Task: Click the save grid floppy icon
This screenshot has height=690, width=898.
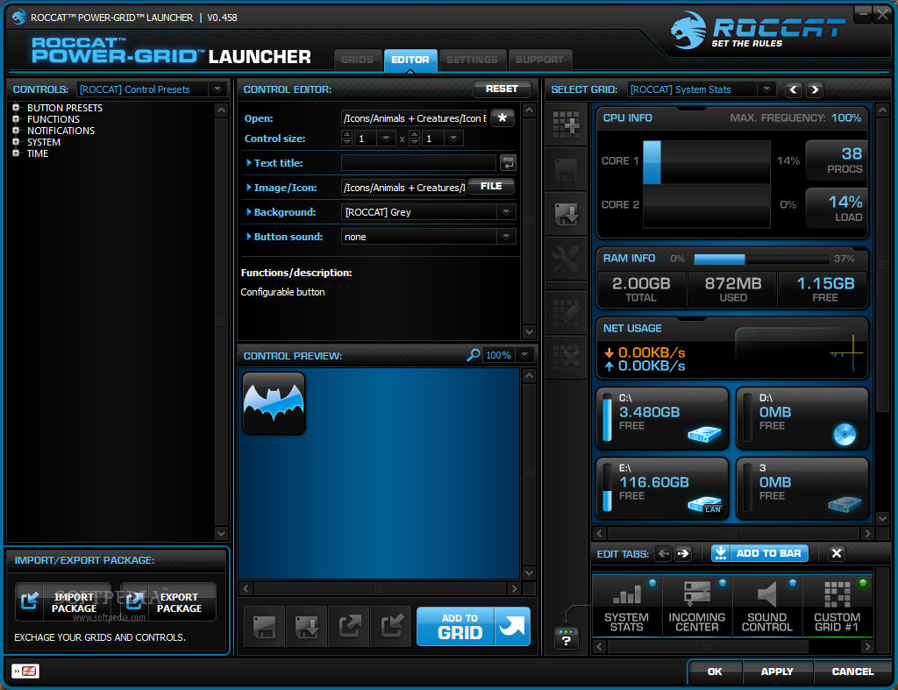Action: pyautogui.click(x=566, y=169)
